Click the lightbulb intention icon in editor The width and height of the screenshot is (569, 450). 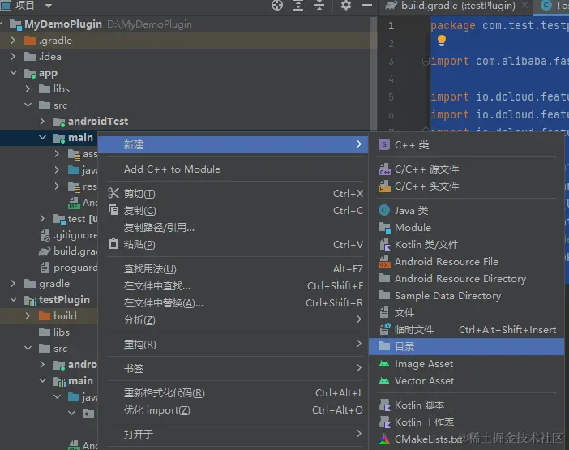pyautogui.click(x=442, y=41)
